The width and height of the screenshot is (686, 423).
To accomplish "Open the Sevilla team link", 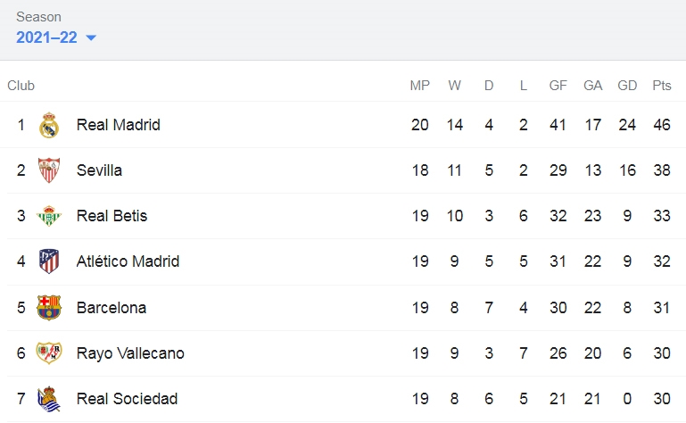I will point(99,170).
